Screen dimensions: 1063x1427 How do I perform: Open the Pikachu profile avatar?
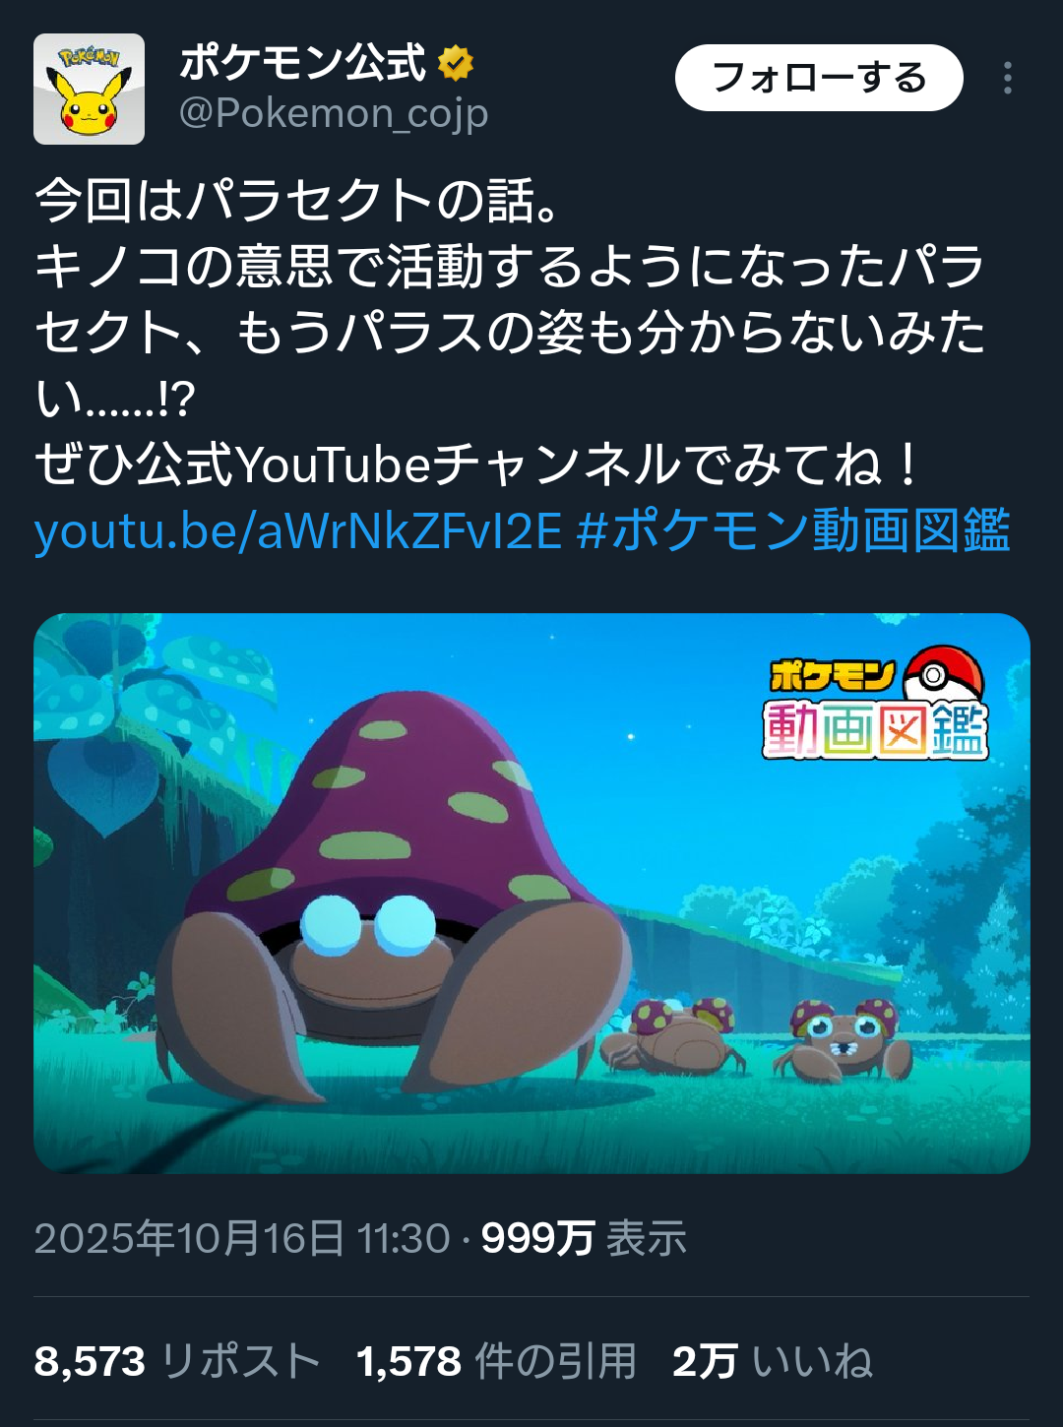click(89, 90)
